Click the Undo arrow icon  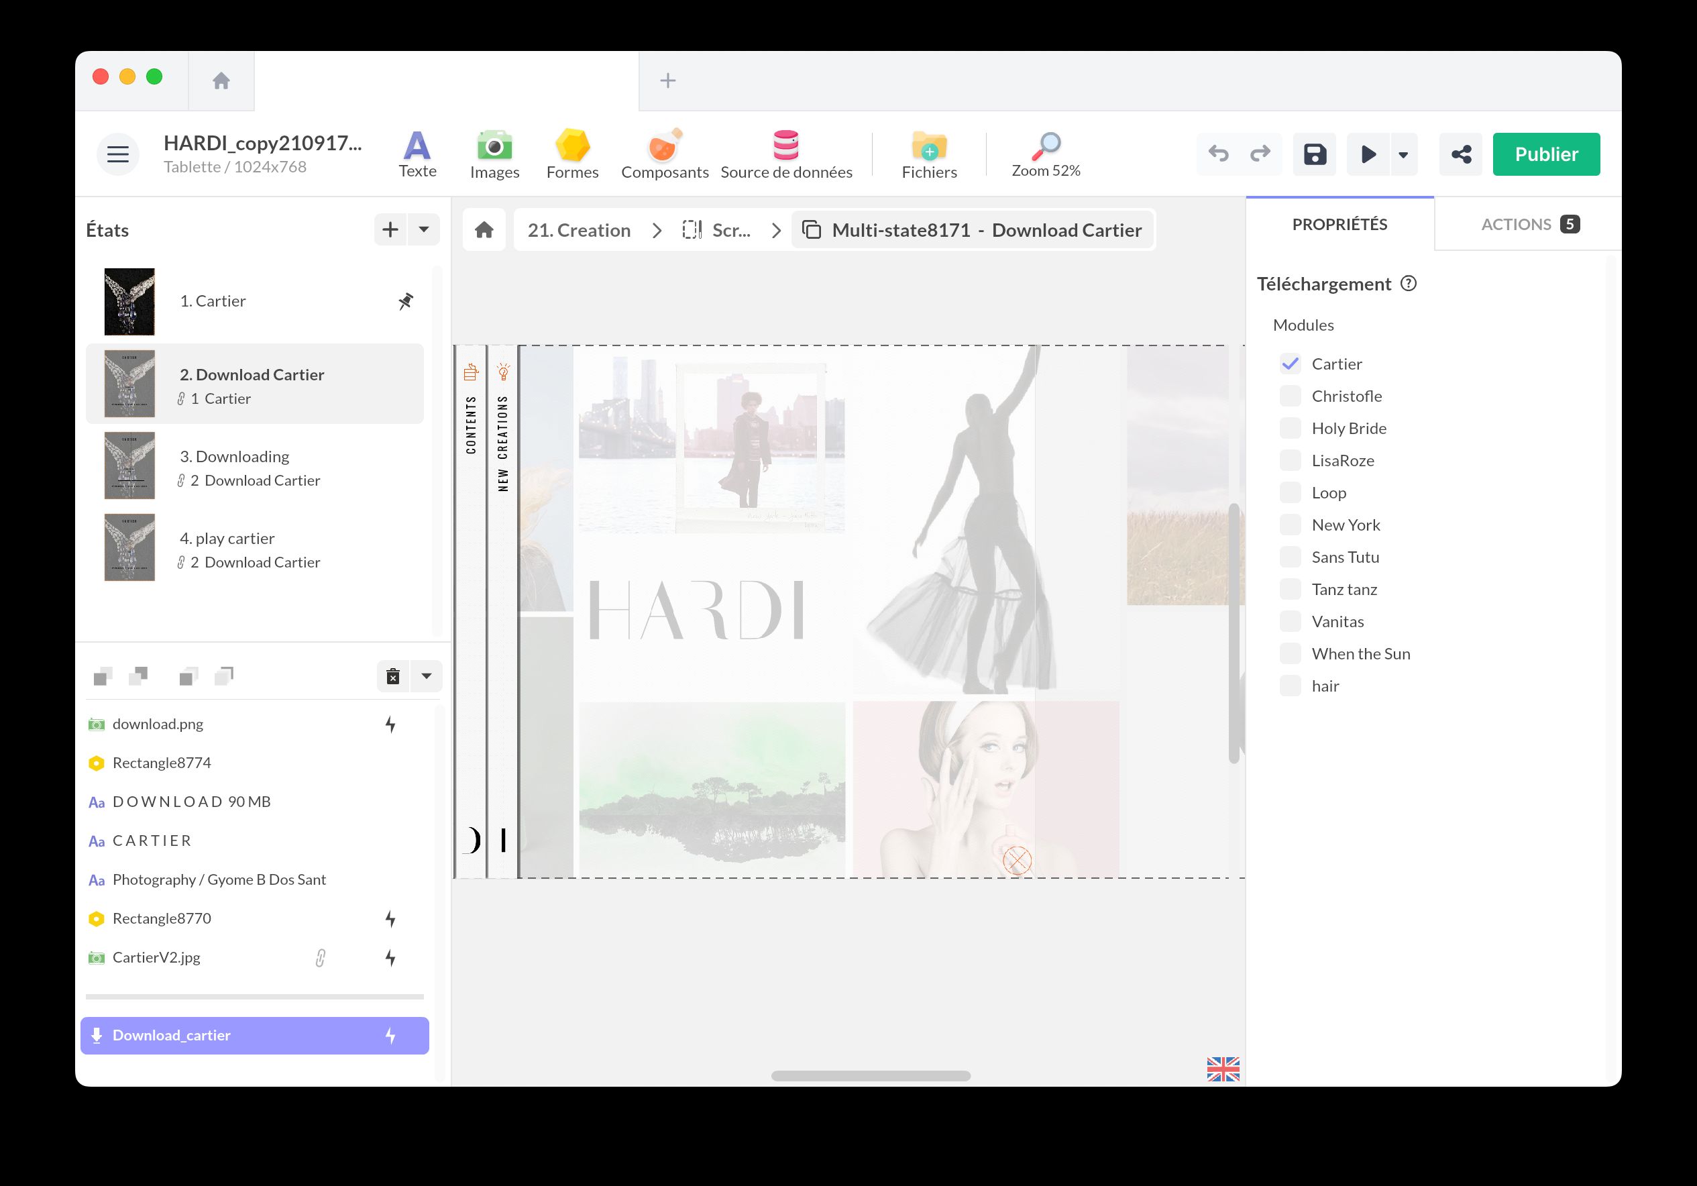1218,154
